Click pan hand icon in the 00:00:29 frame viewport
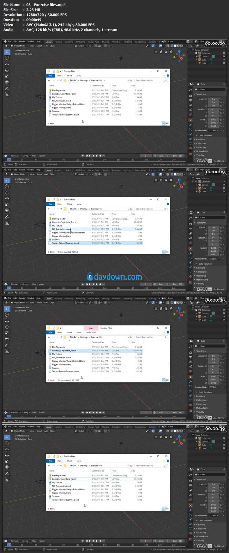The height and width of the screenshot is (553, 229). tap(166, 308)
